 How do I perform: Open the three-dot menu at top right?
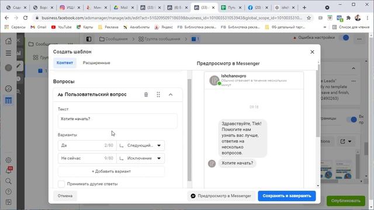coord(359,39)
